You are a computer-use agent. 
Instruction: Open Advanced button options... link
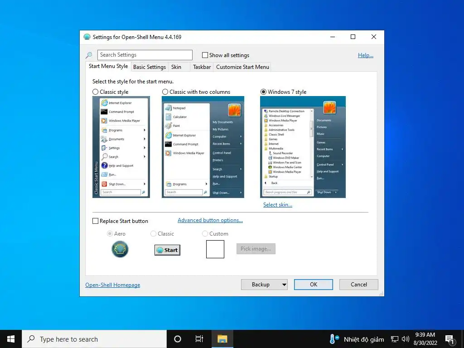point(210,220)
